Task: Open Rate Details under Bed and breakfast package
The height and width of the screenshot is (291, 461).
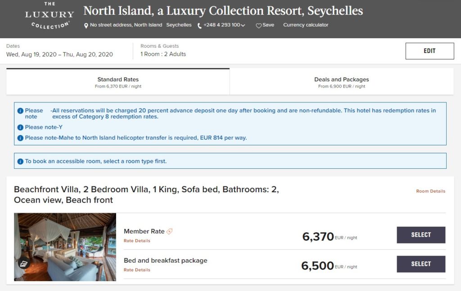Action: 137,270
